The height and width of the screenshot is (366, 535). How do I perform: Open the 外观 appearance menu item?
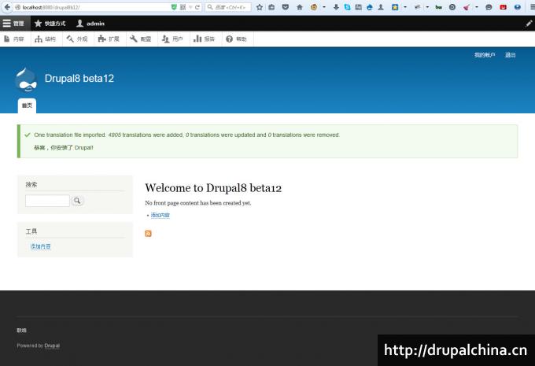(x=77, y=39)
